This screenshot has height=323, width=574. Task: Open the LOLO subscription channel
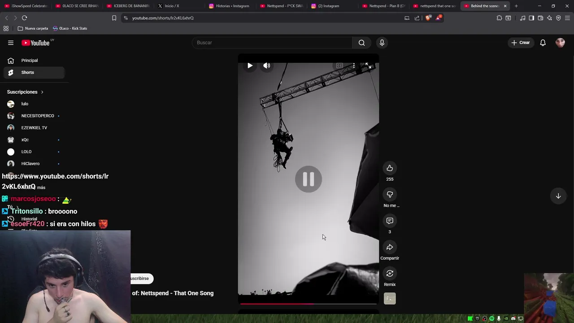click(x=34, y=152)
